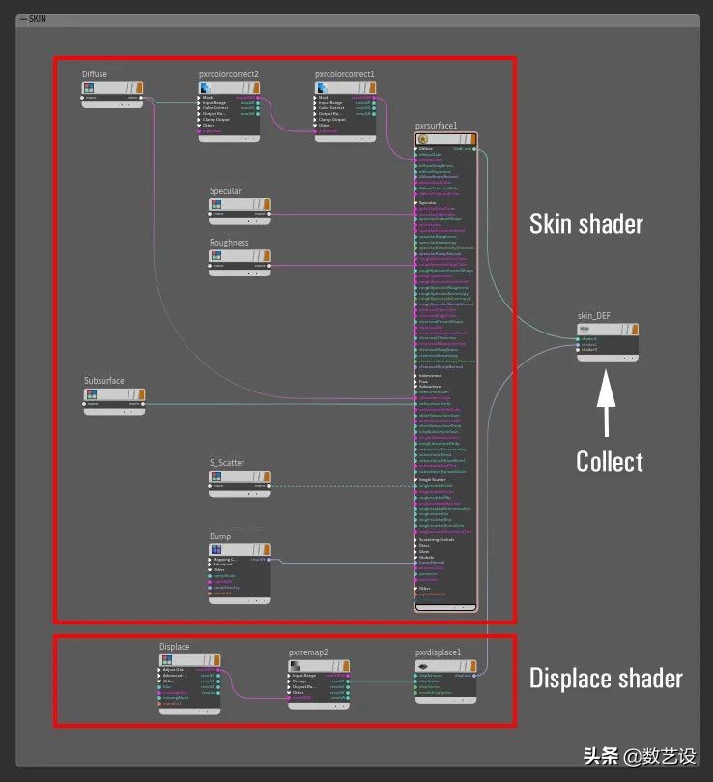The image size is (713, 782).
Task: Toggle orange display flag on S_Scatter node
Action: point(265,476)
